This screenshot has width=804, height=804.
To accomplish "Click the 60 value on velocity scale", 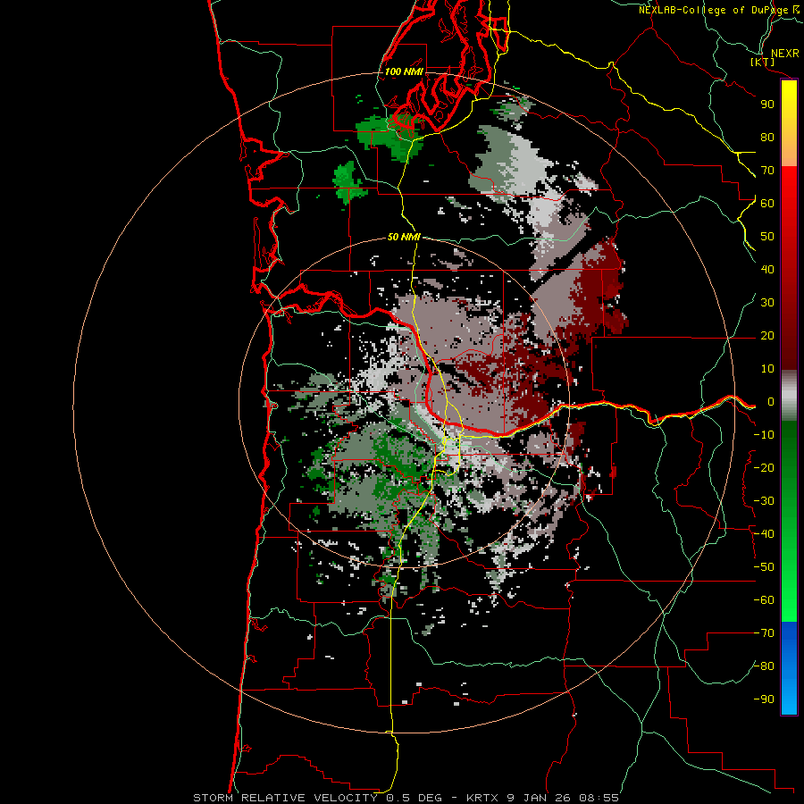I will click(x=767, y=203).
